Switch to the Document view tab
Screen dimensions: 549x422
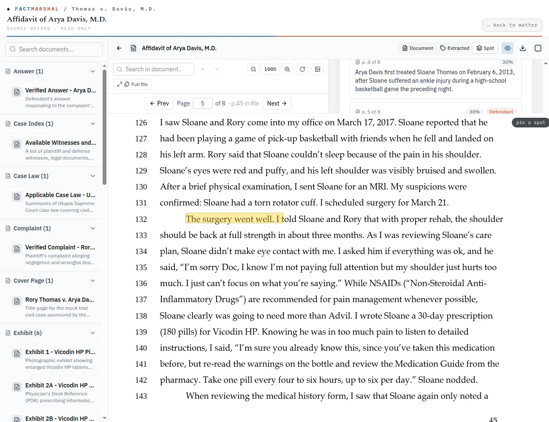[418, 48]
